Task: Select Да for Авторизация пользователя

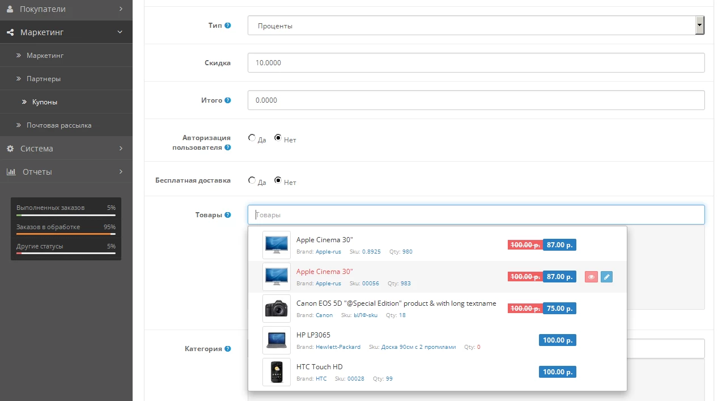Action: (x=252, y=138)
